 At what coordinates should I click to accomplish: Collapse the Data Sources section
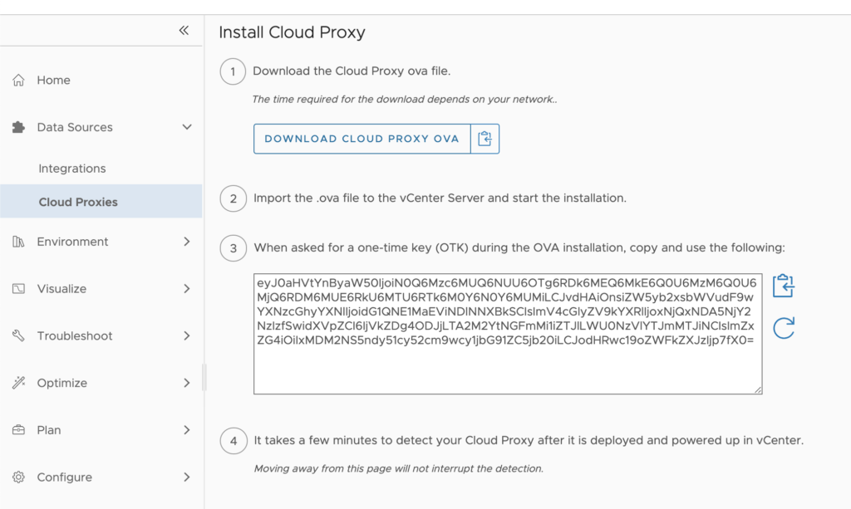tap(187, 127)
